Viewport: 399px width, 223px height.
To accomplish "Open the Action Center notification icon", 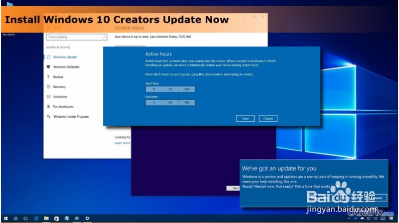I will [x=391, y=218].
